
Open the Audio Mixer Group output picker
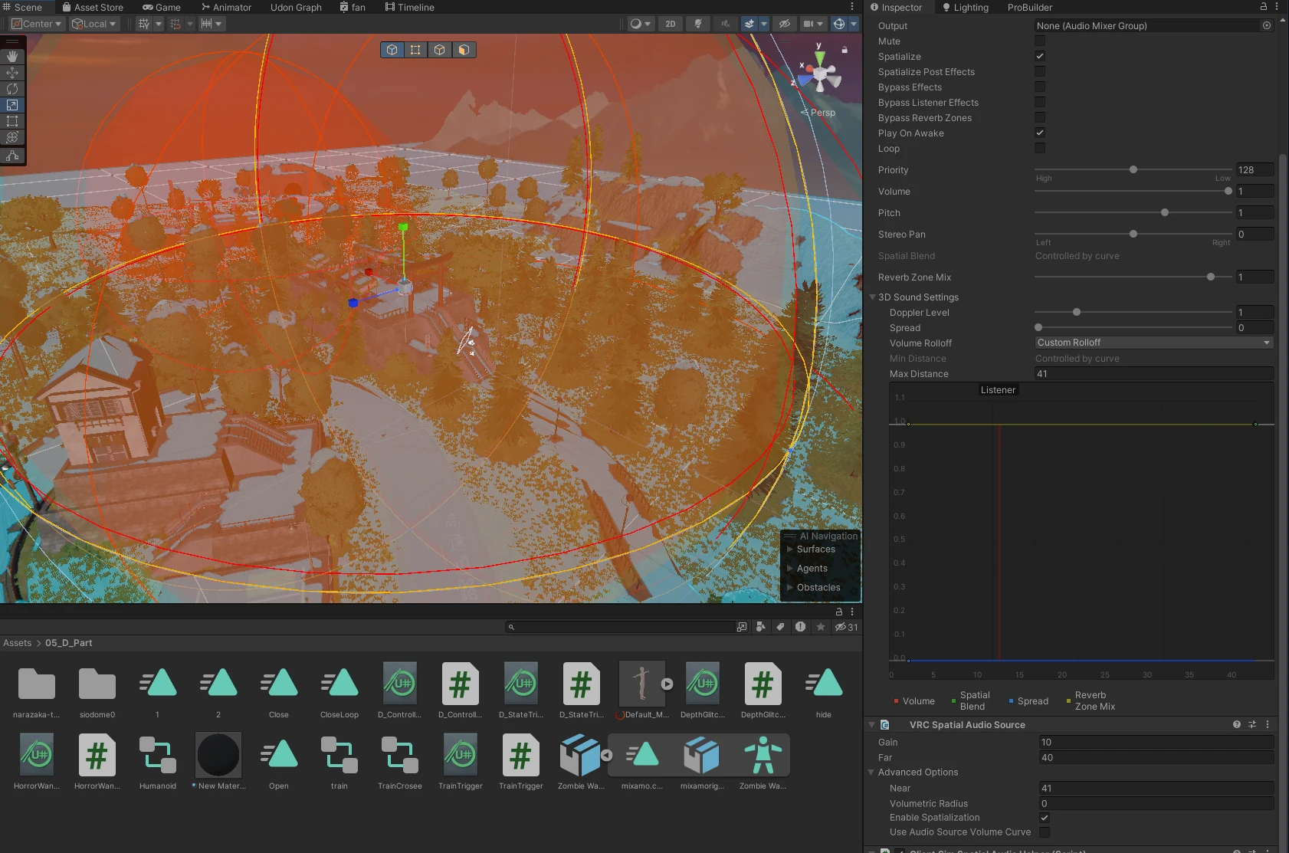1267,25
